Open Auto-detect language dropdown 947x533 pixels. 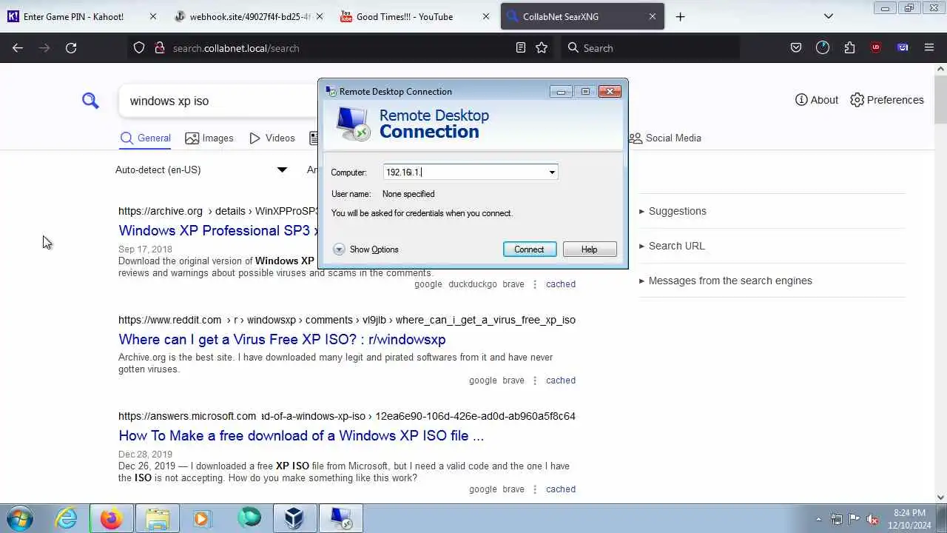tap(201, 170)
